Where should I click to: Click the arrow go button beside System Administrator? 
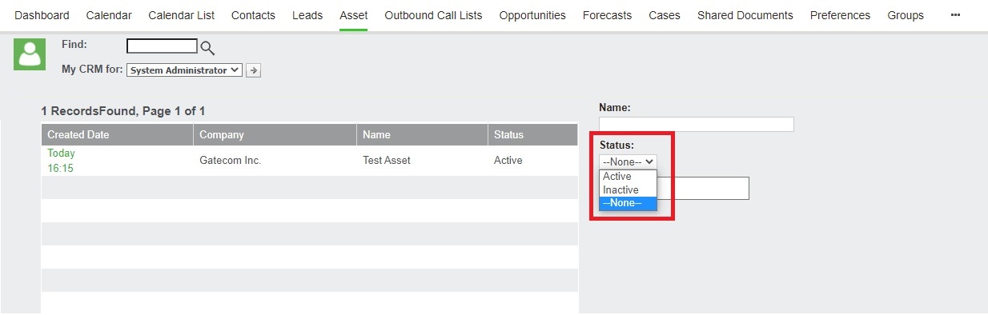(254, 70)
